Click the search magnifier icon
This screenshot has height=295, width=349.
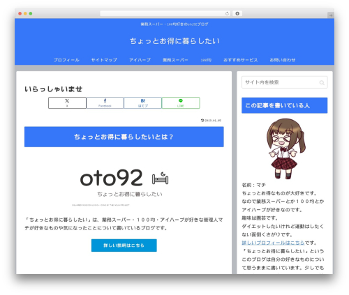click(322, 82)
